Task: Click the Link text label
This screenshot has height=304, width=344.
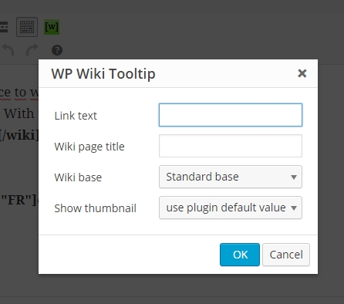Action: pyautogui.click(x=76, y=116)
